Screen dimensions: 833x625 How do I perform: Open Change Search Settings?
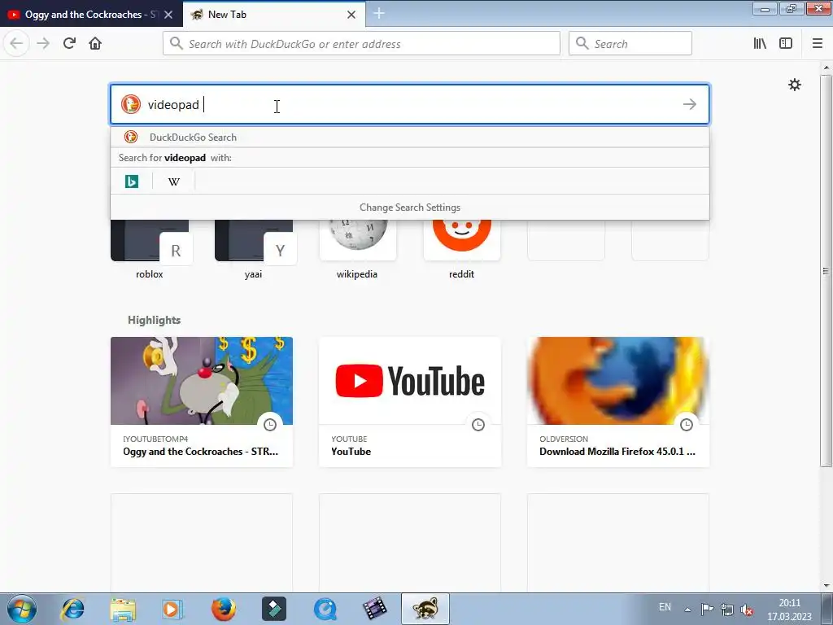click(x=410, y=208)
